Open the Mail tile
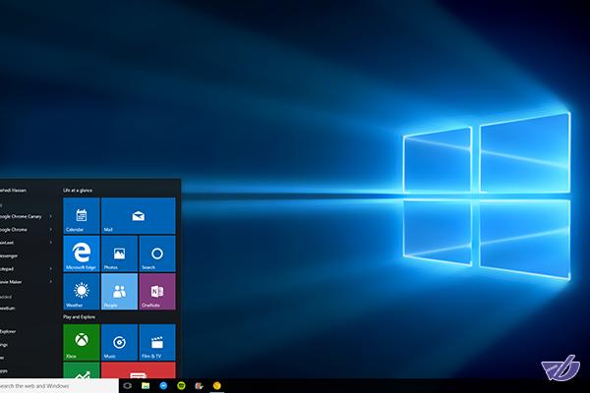The height and width of the screenshot is (393, 590). pos(138,216)
